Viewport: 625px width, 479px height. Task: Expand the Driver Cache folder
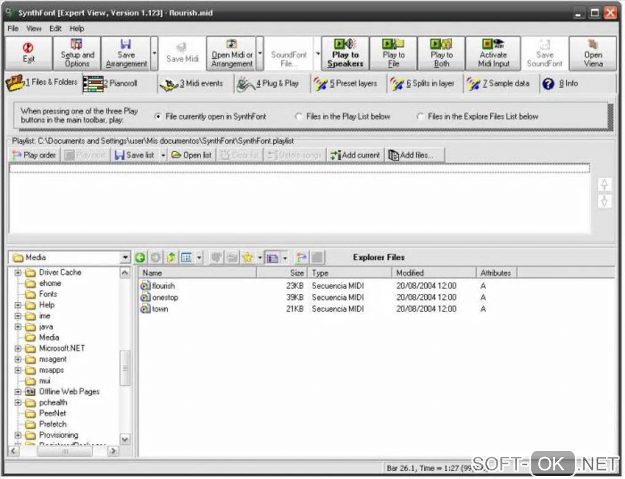click(x=18, y=273)
